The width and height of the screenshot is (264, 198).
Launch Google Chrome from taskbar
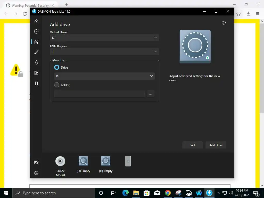point(168,193)
